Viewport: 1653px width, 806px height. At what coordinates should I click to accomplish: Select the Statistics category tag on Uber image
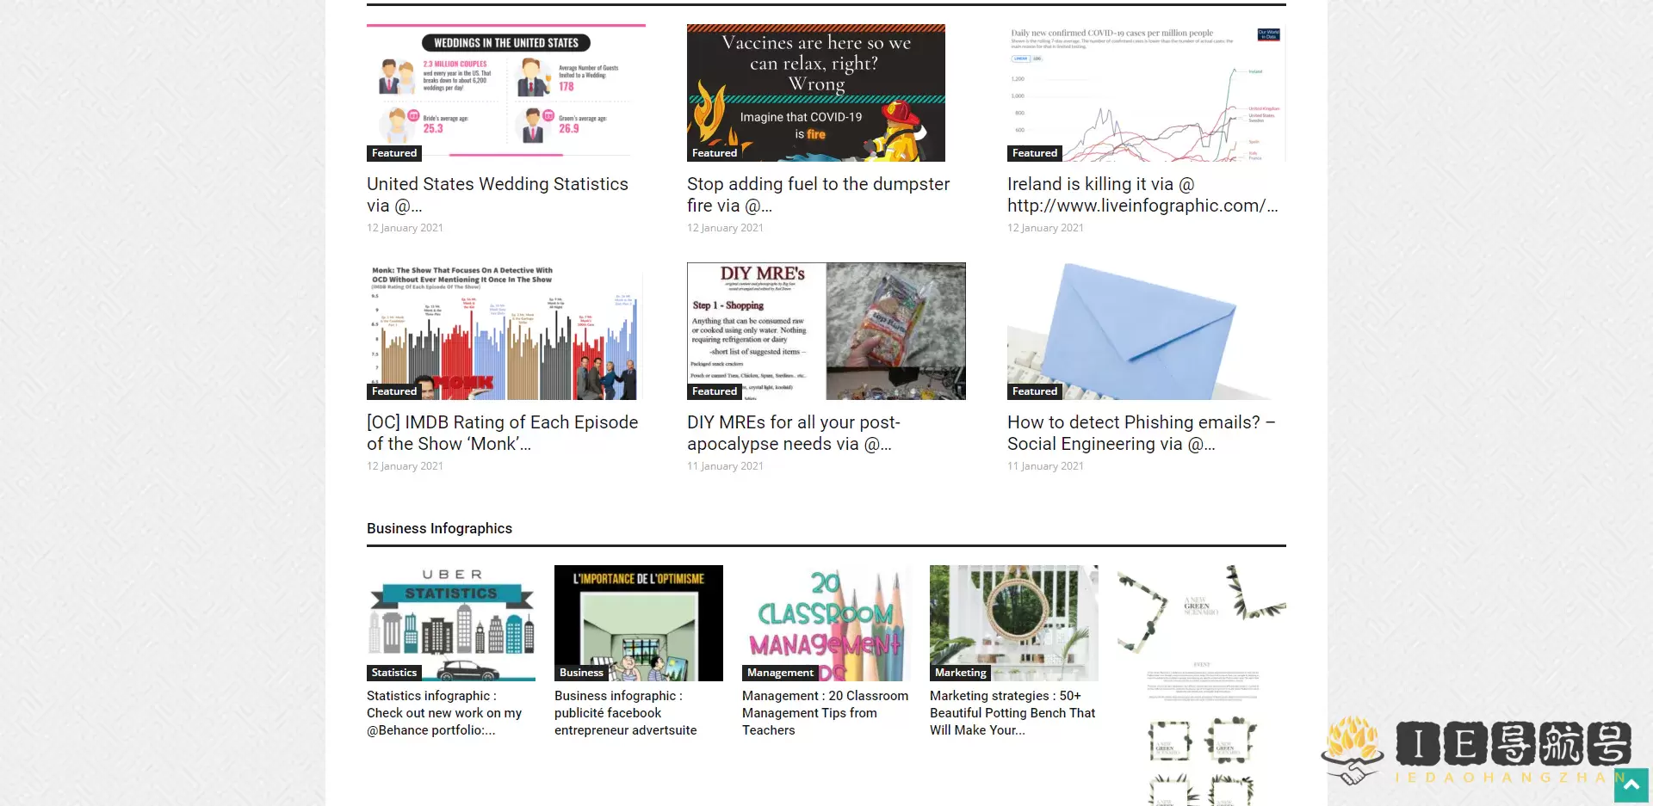click(x=393, y=673)
